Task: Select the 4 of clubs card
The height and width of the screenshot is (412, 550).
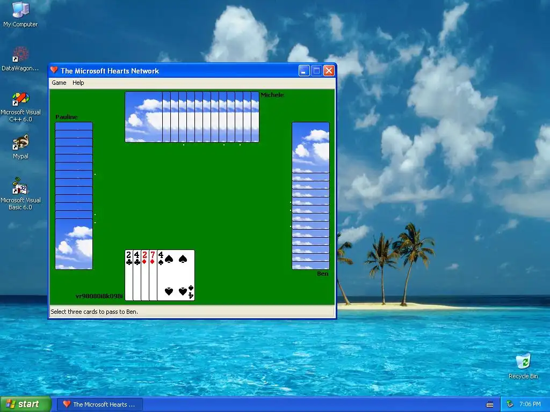Action: click(x=137, y=275)
